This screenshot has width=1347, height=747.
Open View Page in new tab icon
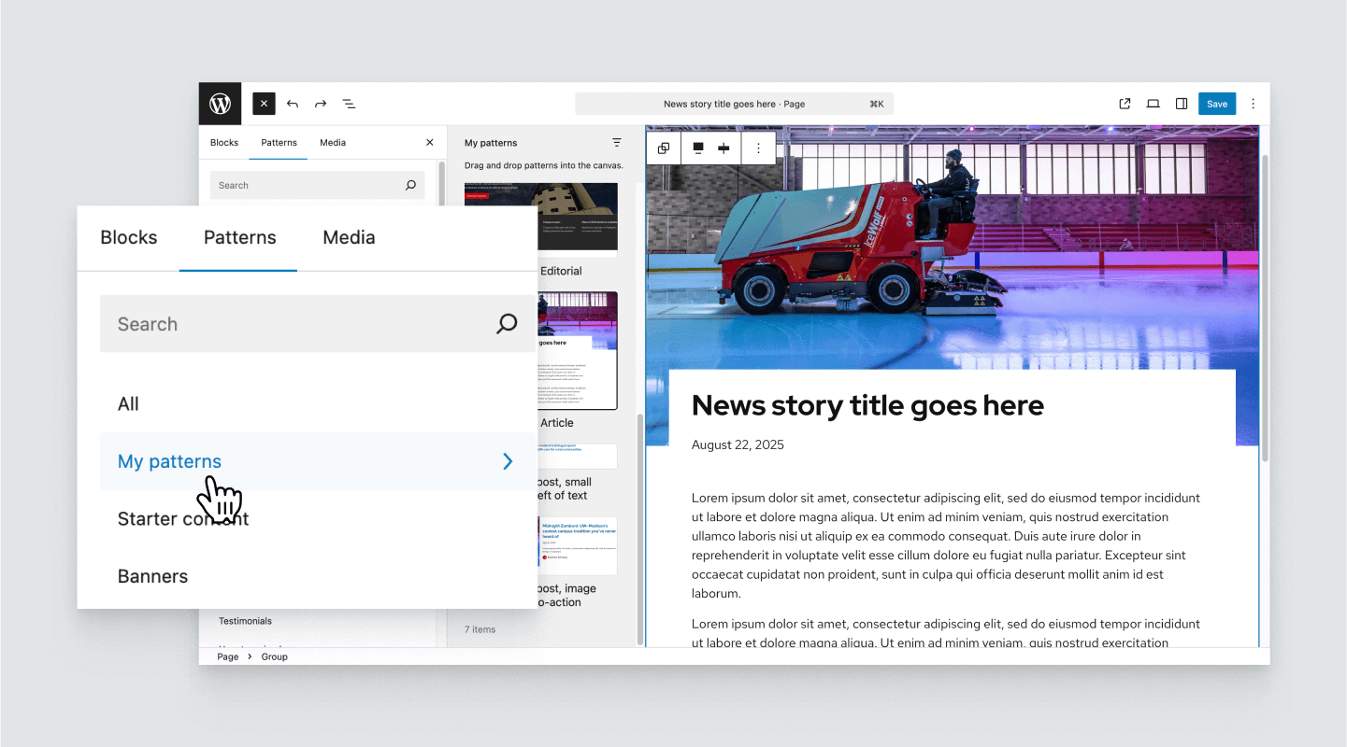pos(1125,104)
